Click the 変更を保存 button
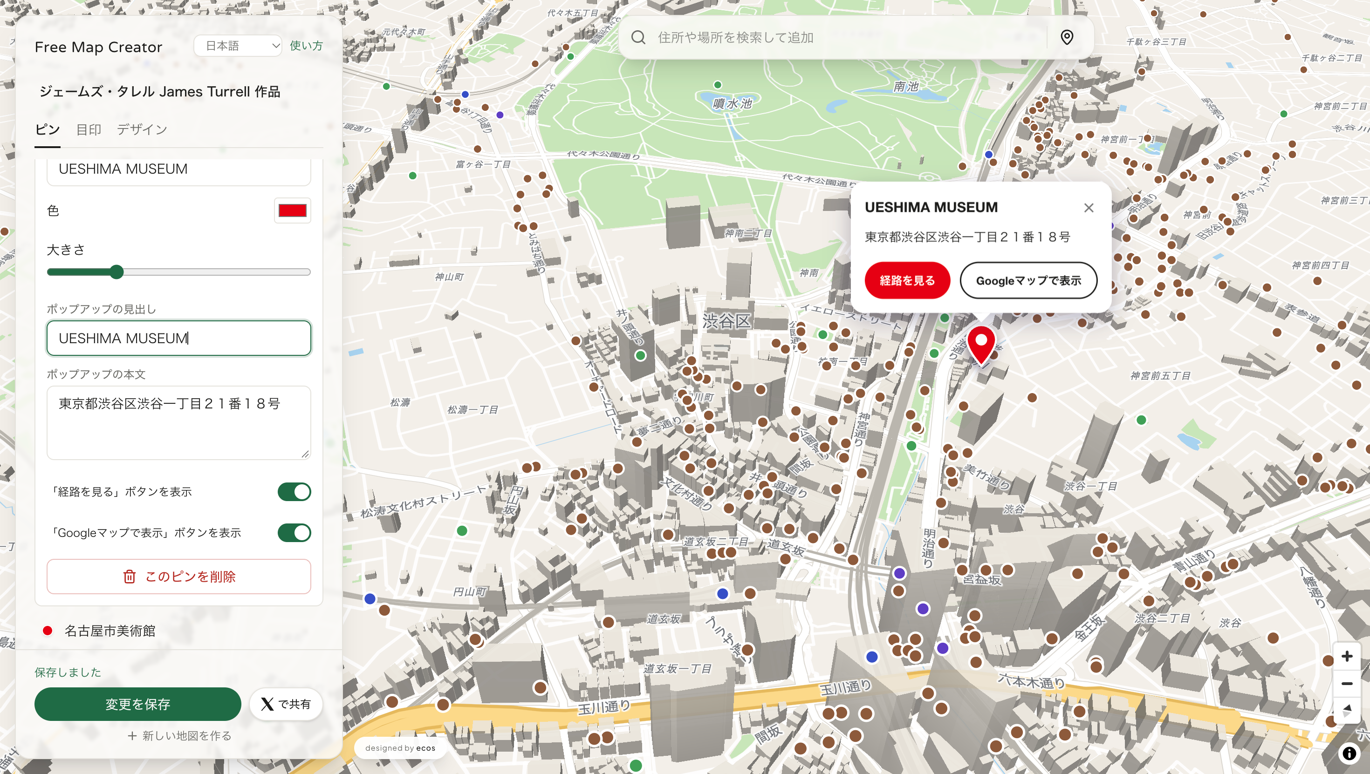Screen dimensions: 1370x774 pyautogui.click(x=138, y=704)
